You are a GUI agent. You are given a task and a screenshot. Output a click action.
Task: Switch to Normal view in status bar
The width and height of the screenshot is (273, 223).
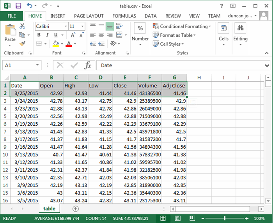click(163, 218)
